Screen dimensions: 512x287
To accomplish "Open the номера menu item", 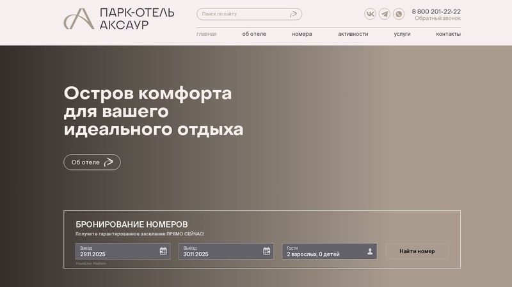I will click(x=301, y=34).
